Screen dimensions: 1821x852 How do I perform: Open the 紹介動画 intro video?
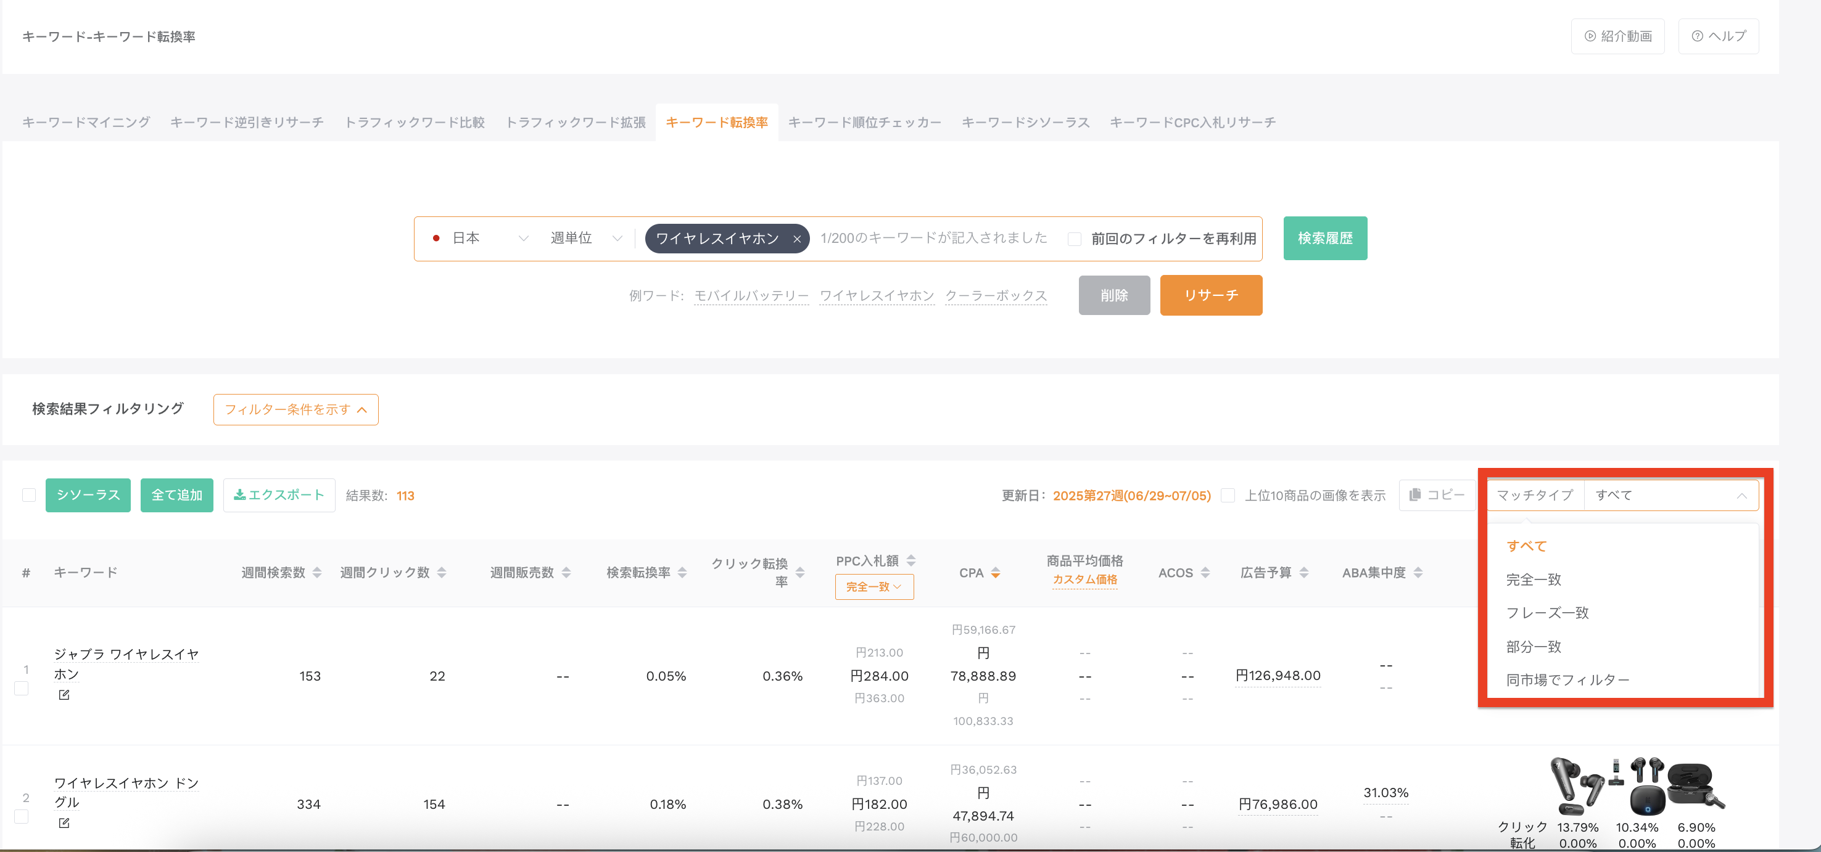tap(1617, 36)
